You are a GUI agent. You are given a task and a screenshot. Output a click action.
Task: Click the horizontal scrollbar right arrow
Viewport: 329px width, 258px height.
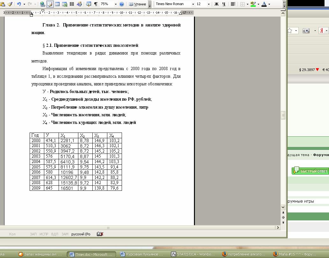pyautogui.click(x=278, y=228)
